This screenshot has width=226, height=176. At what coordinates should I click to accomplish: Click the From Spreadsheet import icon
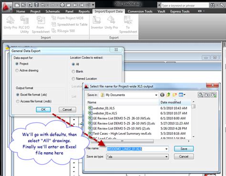[41, 25]
